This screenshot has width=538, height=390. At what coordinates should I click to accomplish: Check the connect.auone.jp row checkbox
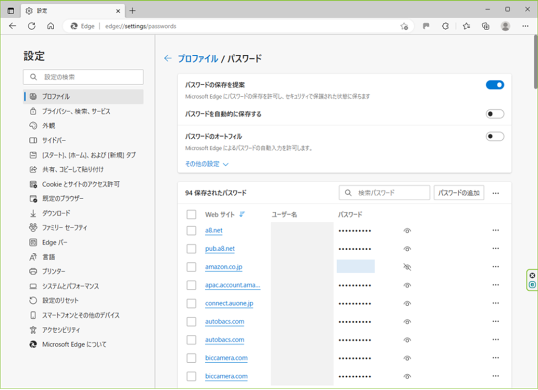click(x=191, y=303)
